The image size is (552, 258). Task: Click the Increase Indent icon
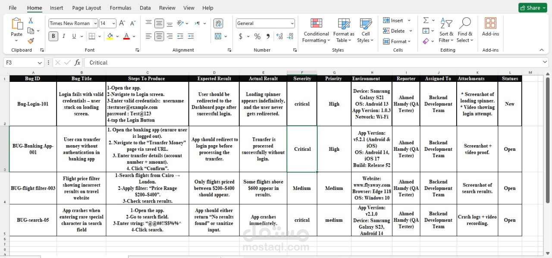click(191, 36)
